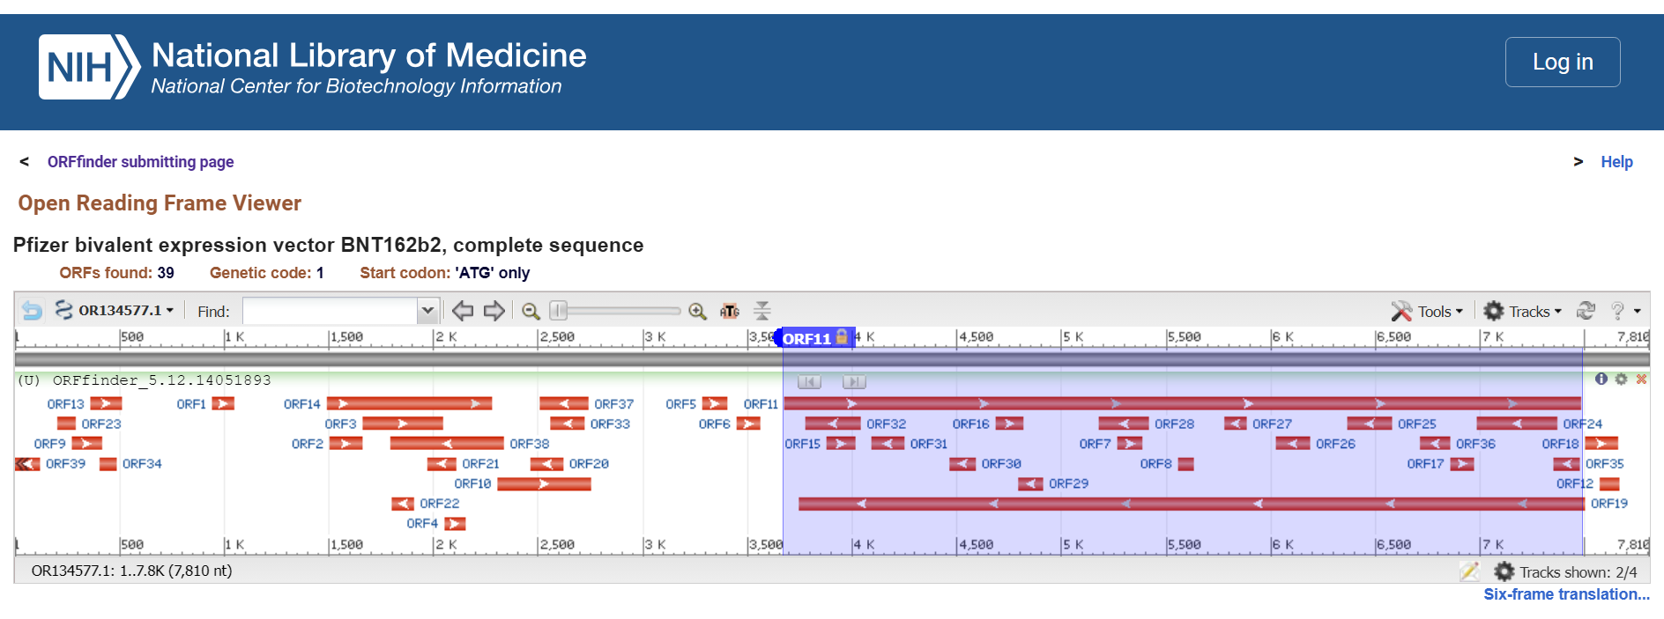
Task: Go to ORFfinder submitting page link
Action: 140,162
